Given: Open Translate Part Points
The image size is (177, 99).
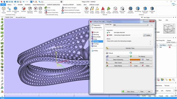Looking at the screenshot, I should (x=115, y=10).
